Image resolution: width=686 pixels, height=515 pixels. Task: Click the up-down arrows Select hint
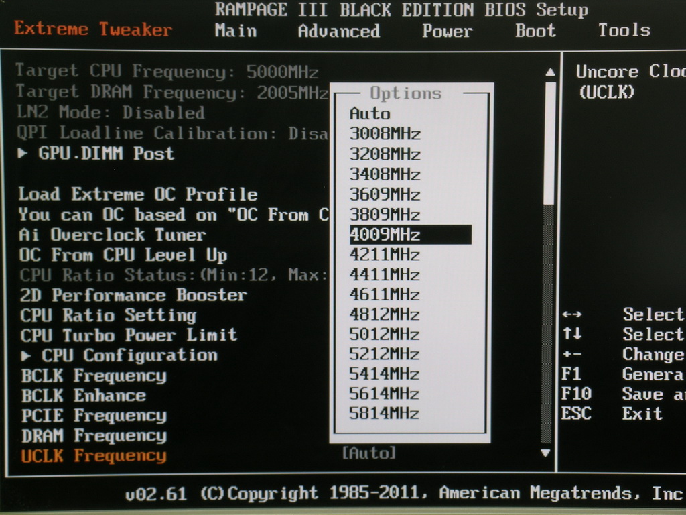click(x=624, y=335)
